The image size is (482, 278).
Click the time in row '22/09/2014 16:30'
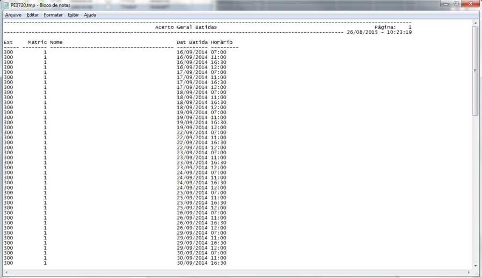point(218,142)
